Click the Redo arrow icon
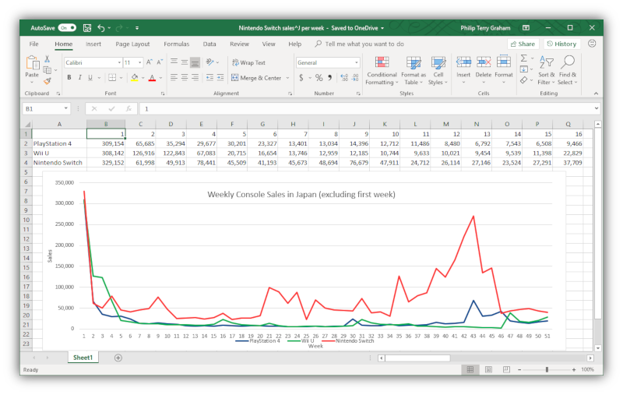623x395 pixels. tap(119, 28)
